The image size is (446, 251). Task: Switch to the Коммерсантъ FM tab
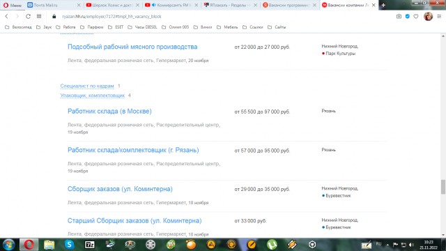pyautogui.click(x=169, y=5)
